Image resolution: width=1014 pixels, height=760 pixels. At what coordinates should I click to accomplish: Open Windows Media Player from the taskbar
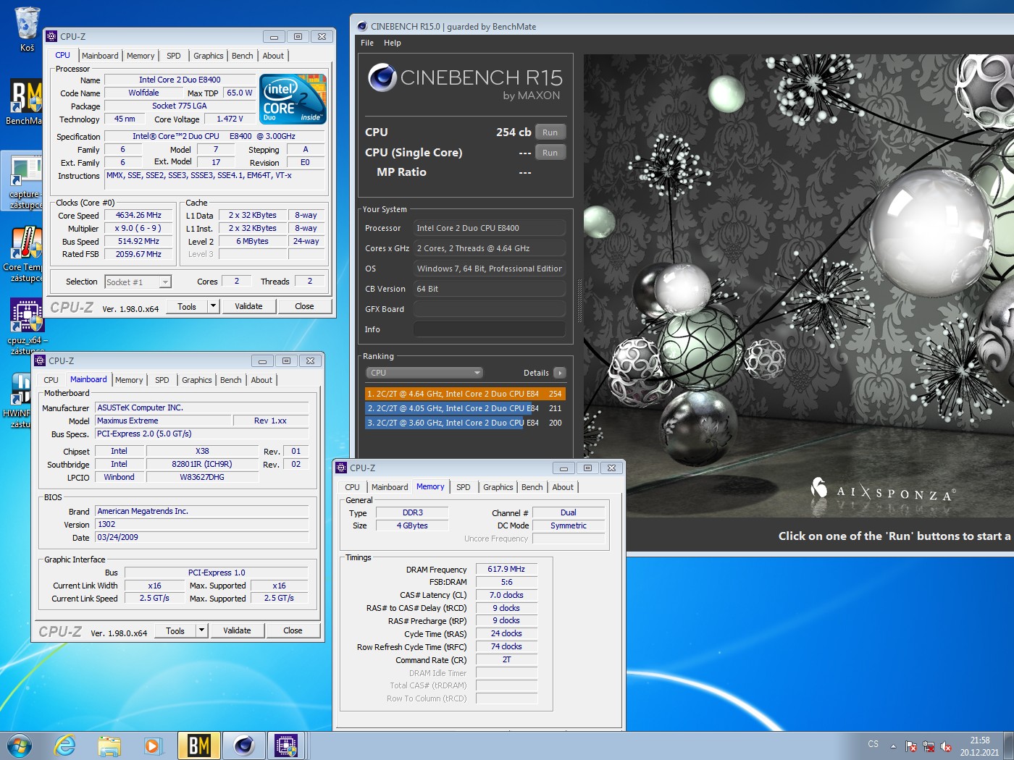pyautogui.click(x=153, y=746)
